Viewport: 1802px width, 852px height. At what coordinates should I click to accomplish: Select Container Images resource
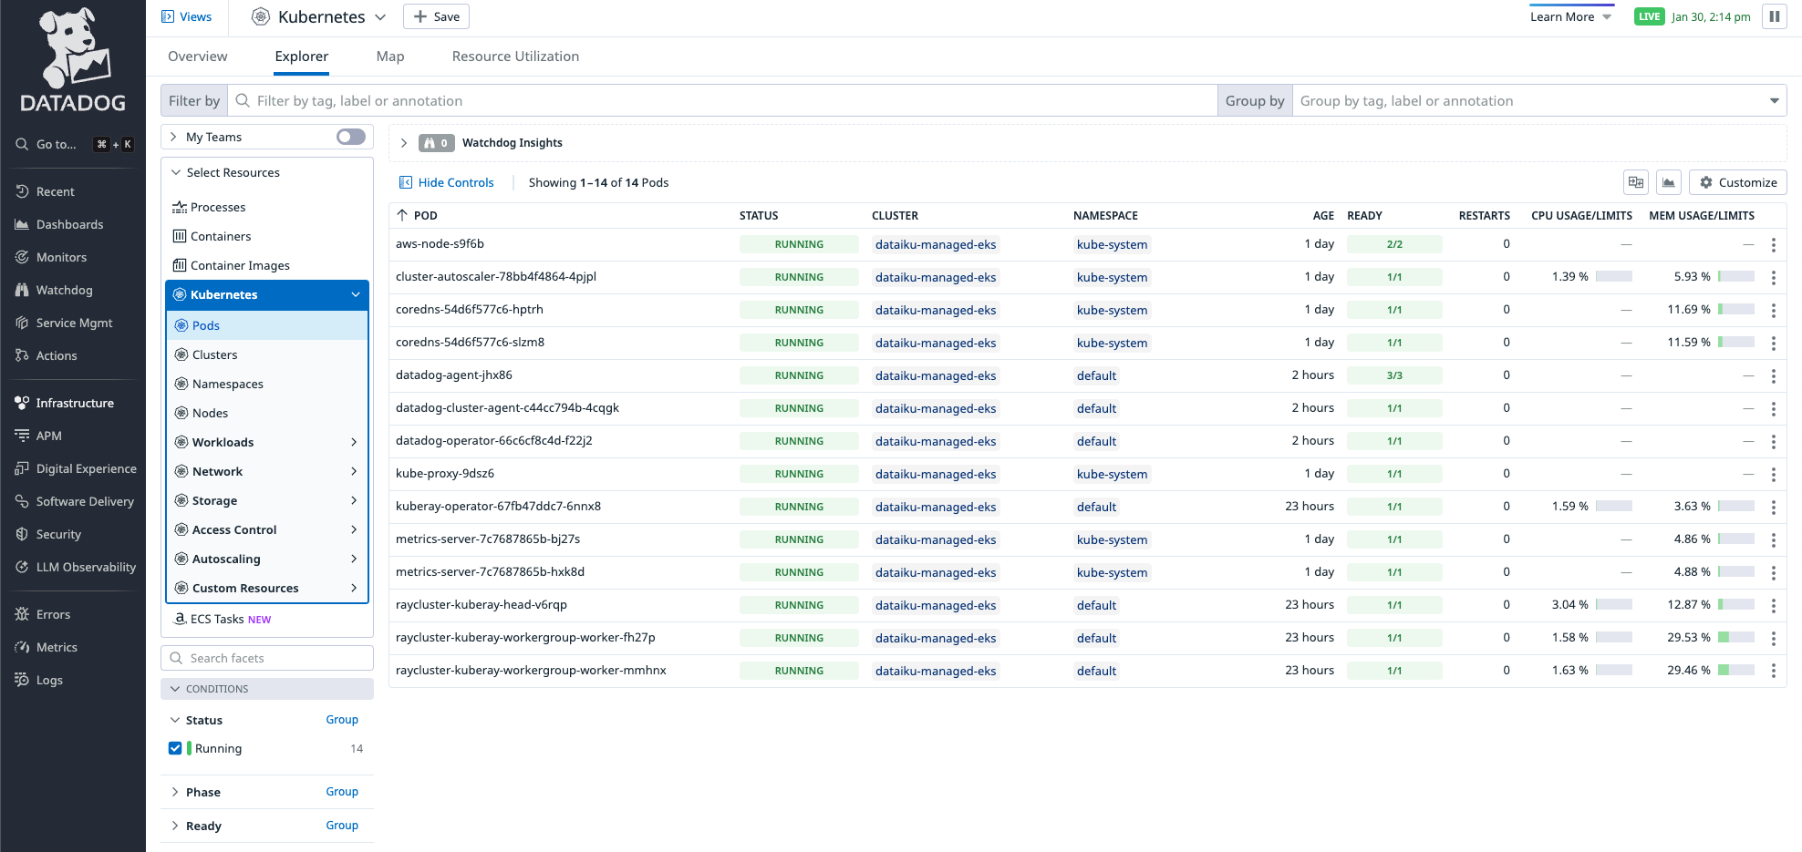(232, 265)
